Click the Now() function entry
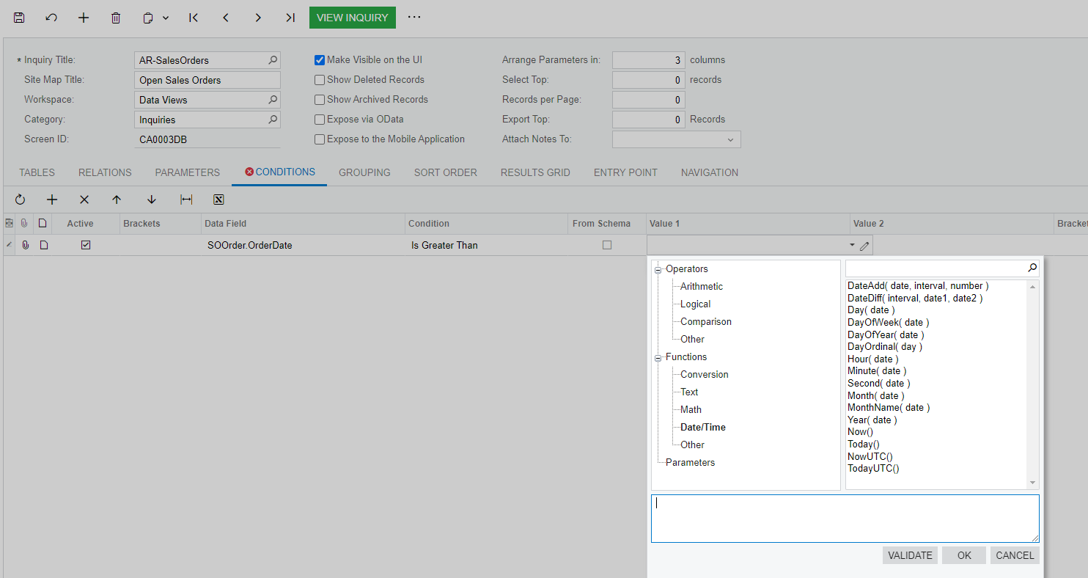Screen dimensions: 1088x578 tap(860, 432)
